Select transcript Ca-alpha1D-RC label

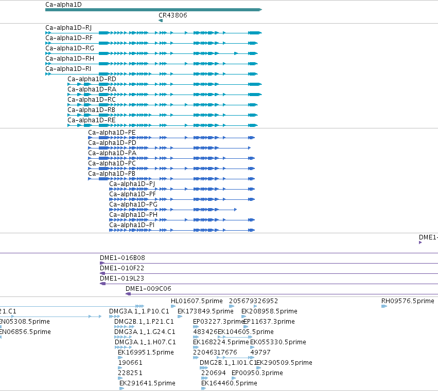coord(92,100)
